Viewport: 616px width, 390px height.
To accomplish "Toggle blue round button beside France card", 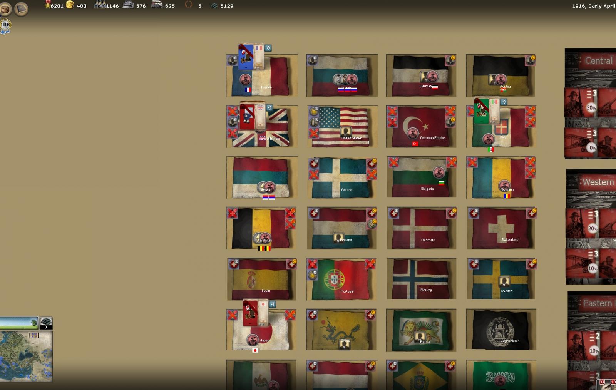I will pos(268,48).
